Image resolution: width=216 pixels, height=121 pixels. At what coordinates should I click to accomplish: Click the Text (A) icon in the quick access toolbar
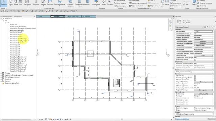(32, 11)
